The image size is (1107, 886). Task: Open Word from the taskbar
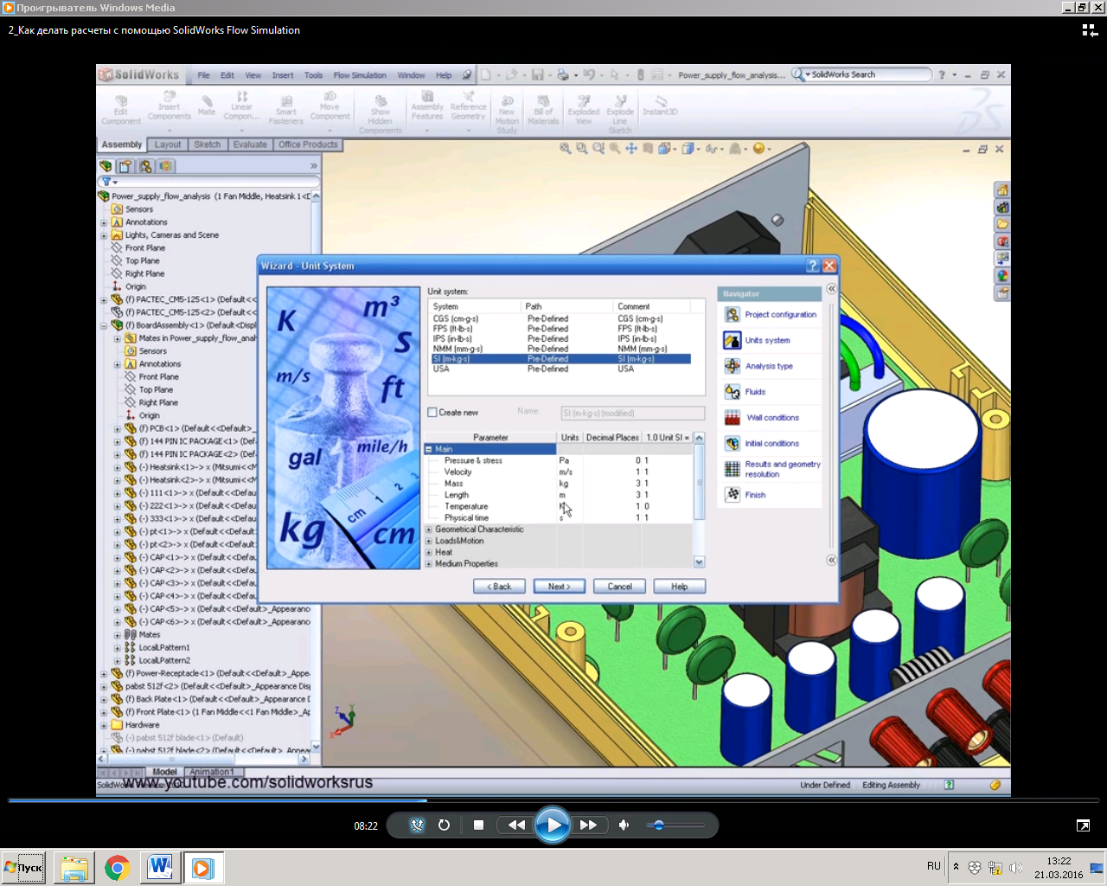click(159, 868)
